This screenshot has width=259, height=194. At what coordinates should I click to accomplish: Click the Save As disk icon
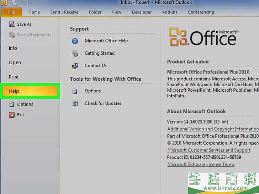[11, 24]
